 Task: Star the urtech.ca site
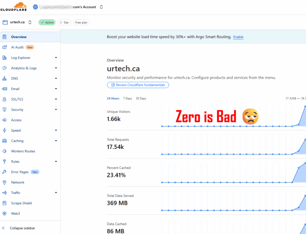click(x=64, y=22)
